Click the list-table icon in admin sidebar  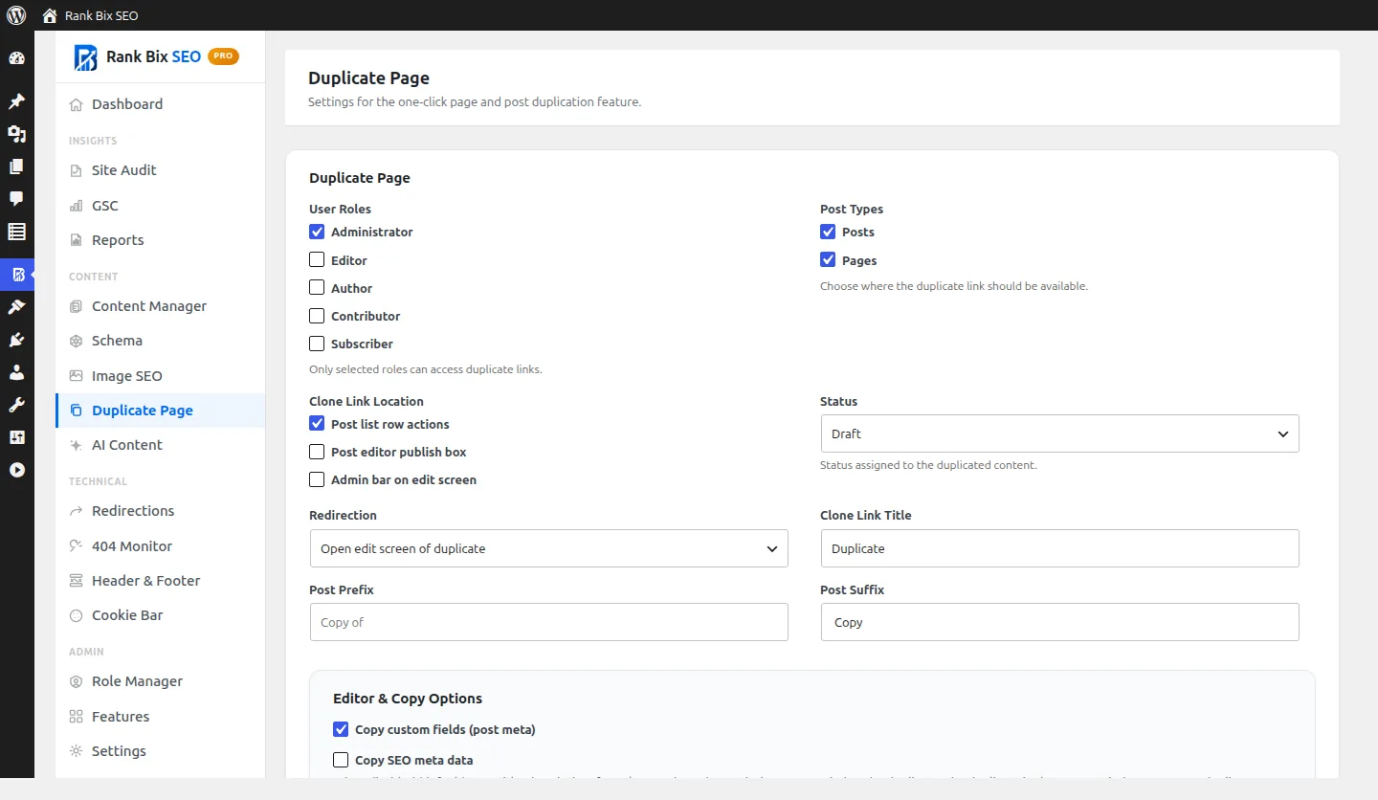coord(16,232)
